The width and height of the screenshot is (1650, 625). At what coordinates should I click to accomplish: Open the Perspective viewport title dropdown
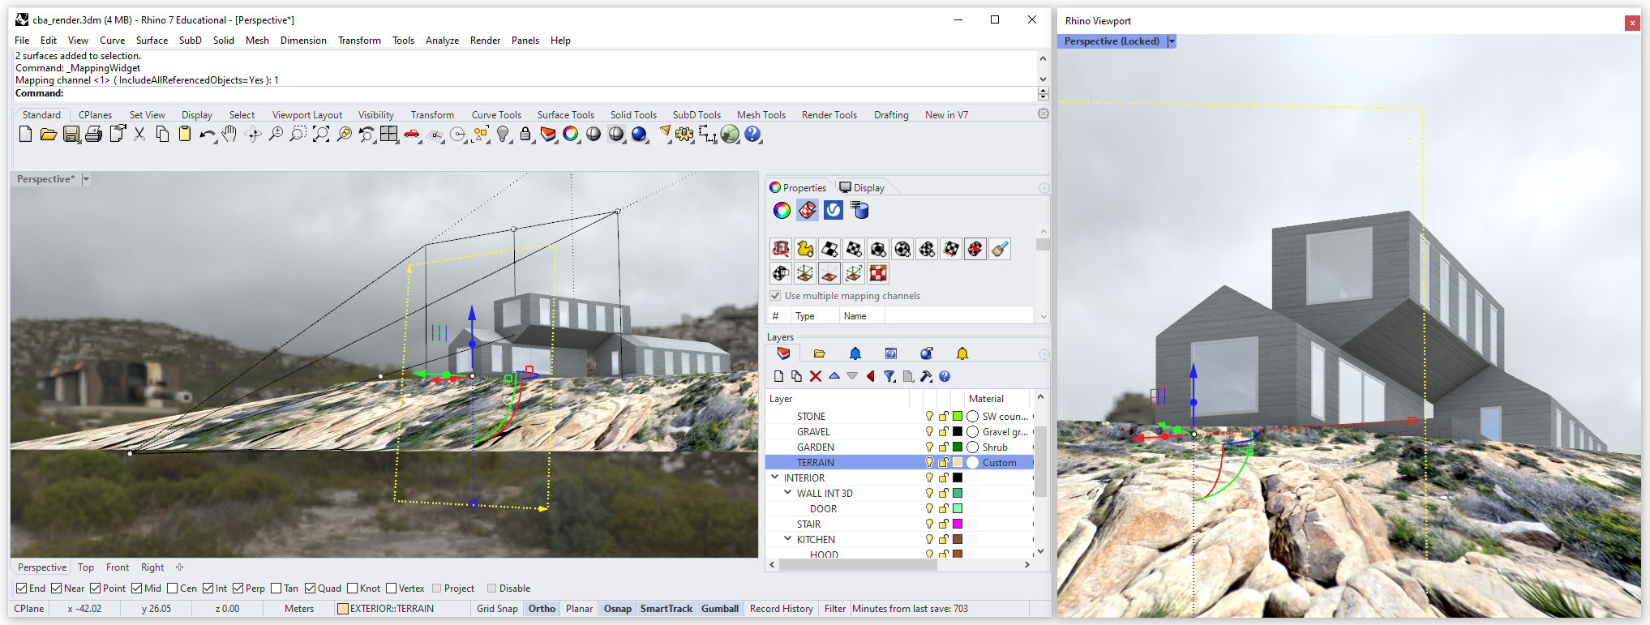coord(86,179)
